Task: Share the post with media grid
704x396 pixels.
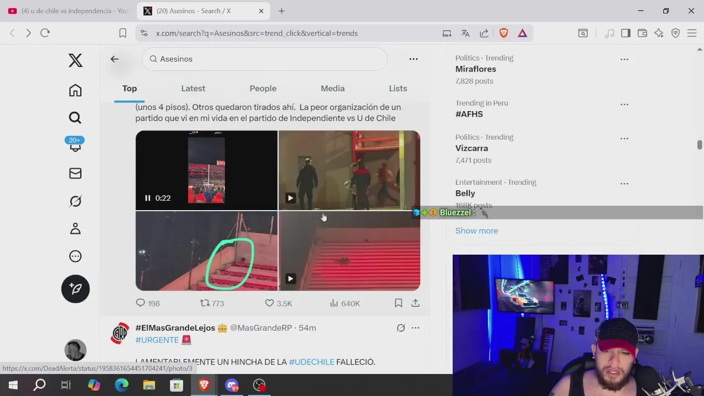Action: click(x=415, y=303)
